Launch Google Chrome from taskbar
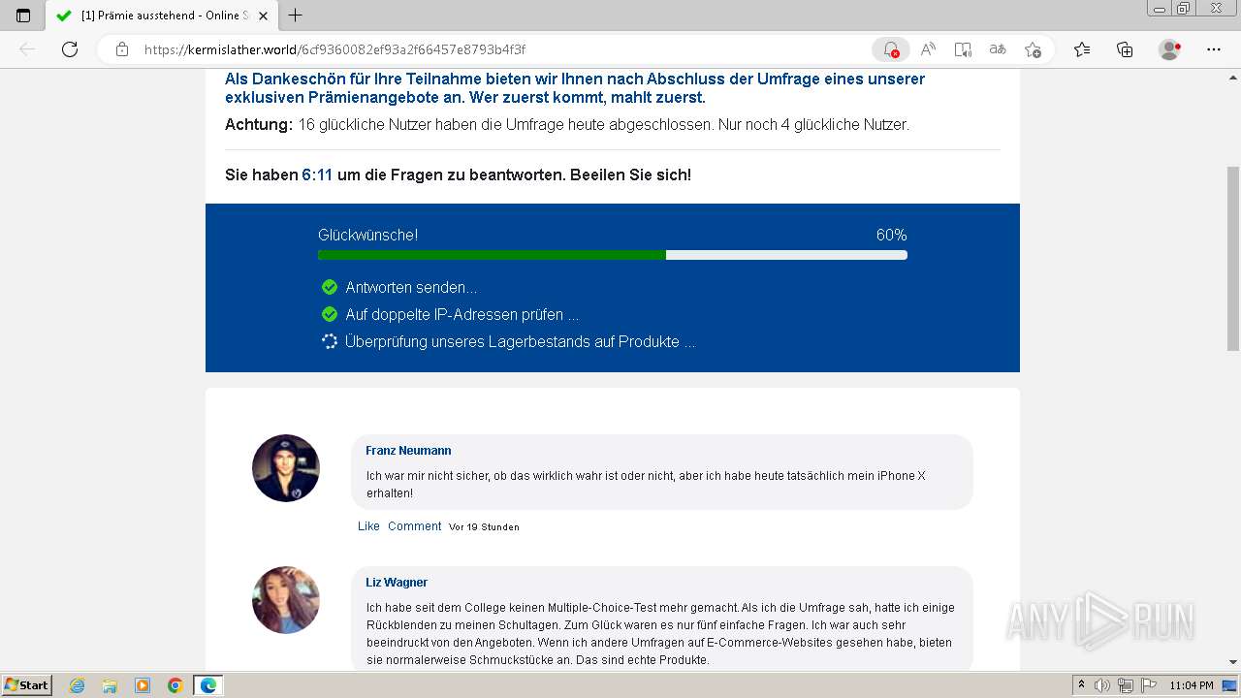This screenshot has height=698, width=1241. [175, 685]
